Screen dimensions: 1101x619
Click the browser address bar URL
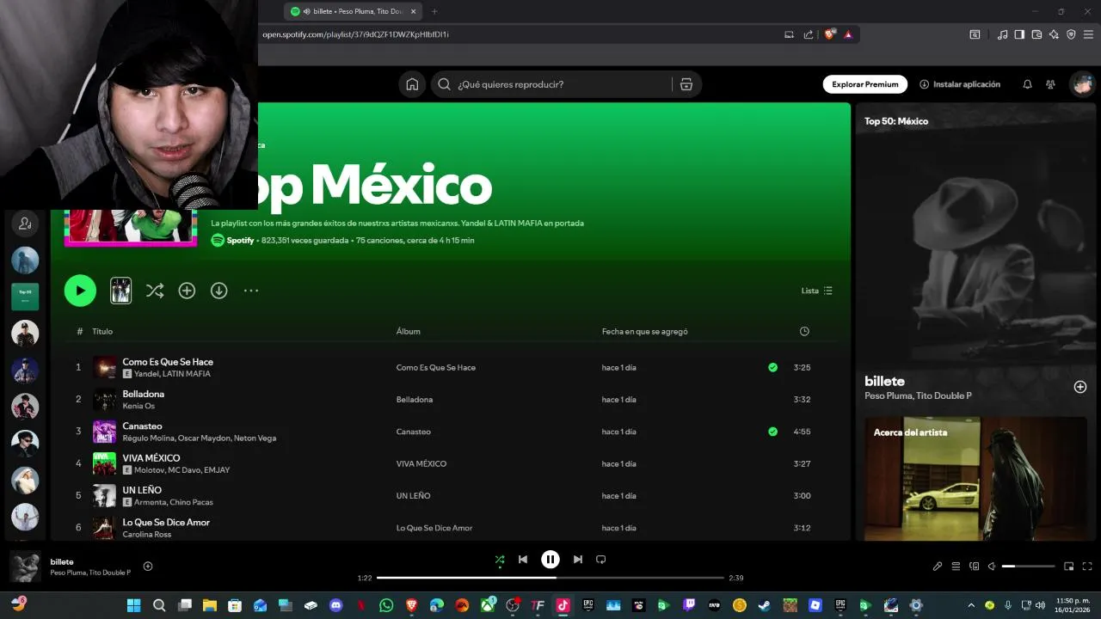pyautogui.click(x=356, y=34)
